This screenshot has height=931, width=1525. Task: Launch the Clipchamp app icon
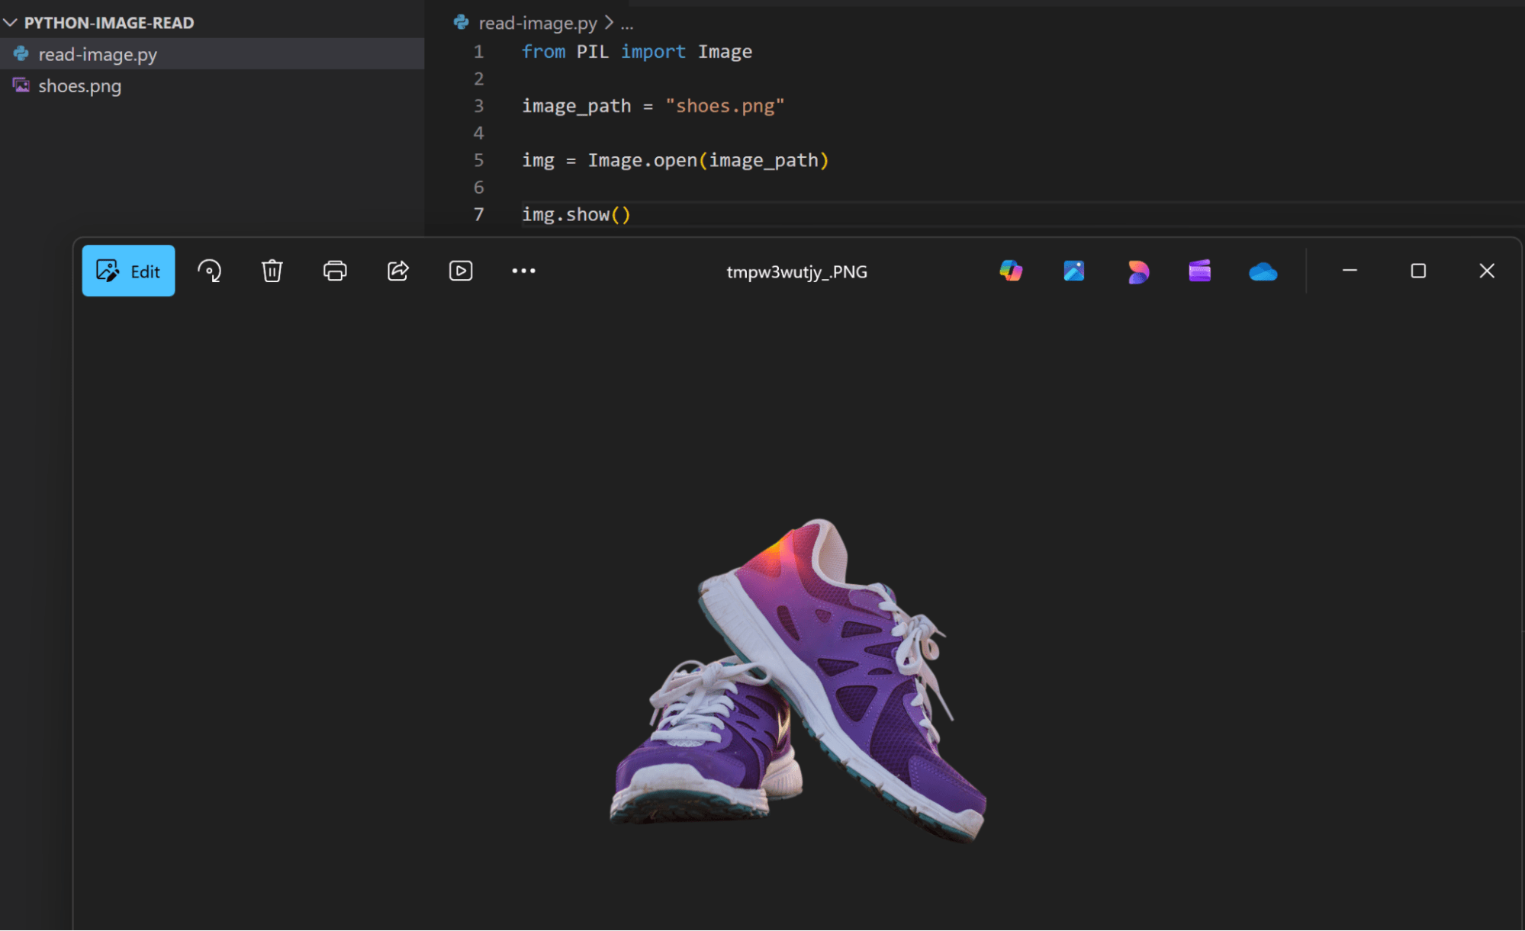tap(1200, 271)
